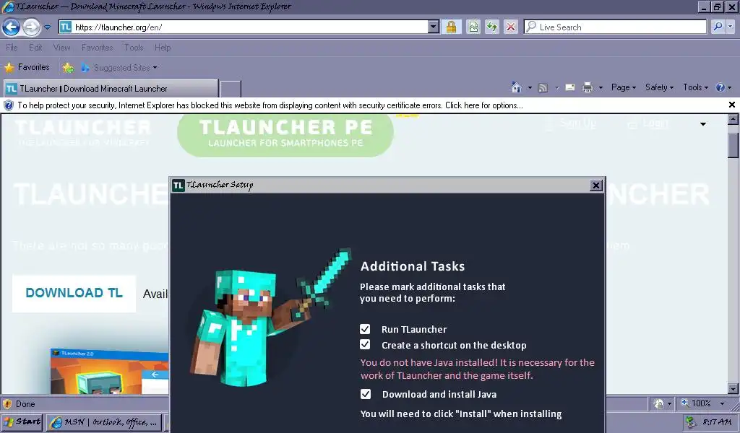Expand the Print dropdown arrow
The width and height of the screenshot is (740, 433).
coord(601,87)
